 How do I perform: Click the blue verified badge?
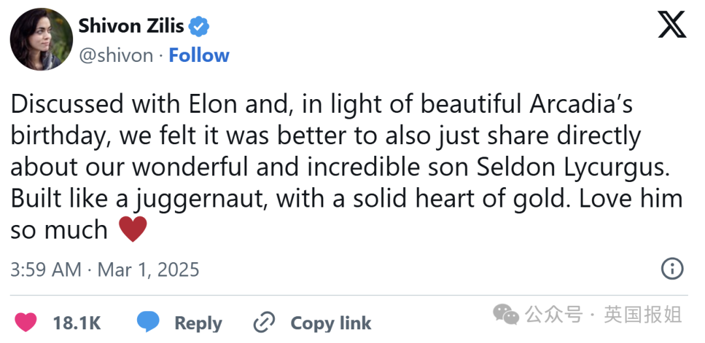click(199, 26)
